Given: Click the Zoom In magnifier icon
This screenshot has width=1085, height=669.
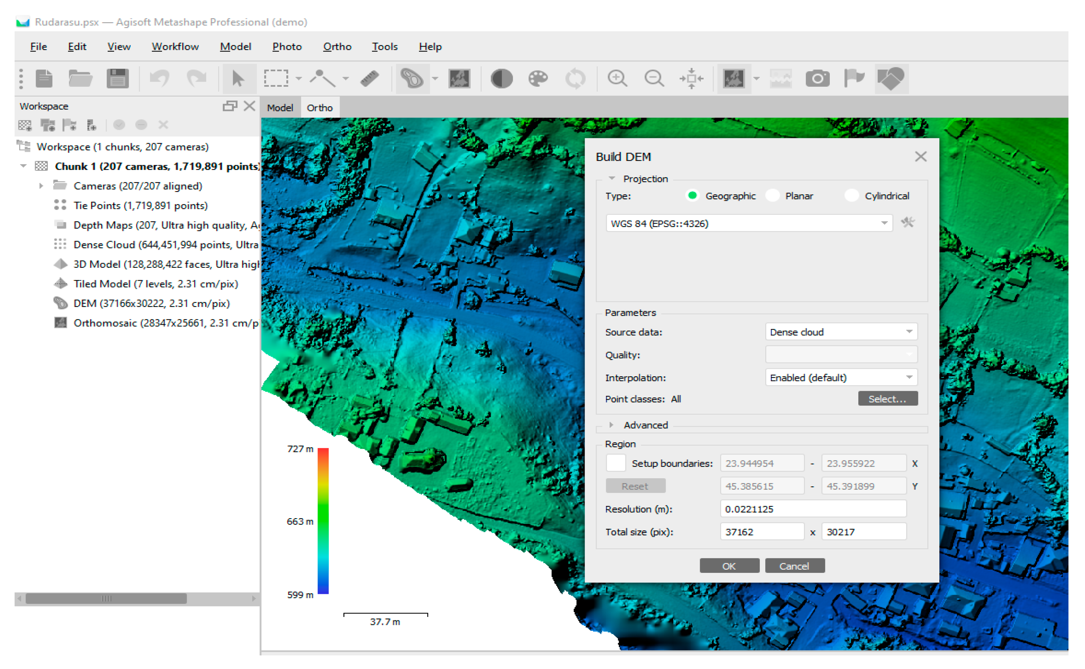Looking at the screenshot, I should point(617,79).
